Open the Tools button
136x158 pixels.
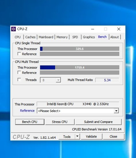67,137
